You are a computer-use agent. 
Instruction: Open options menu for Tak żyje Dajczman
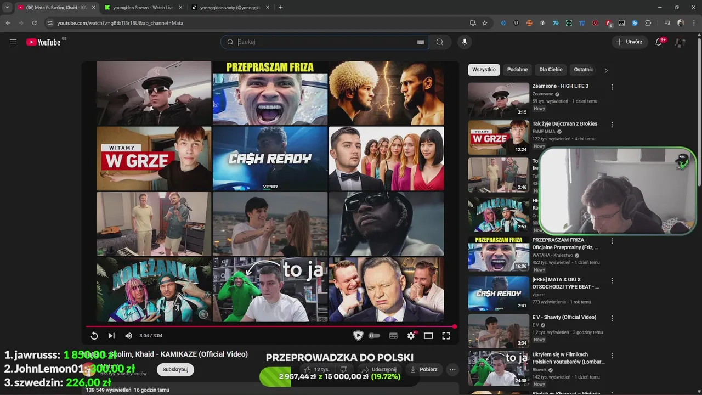612,125
